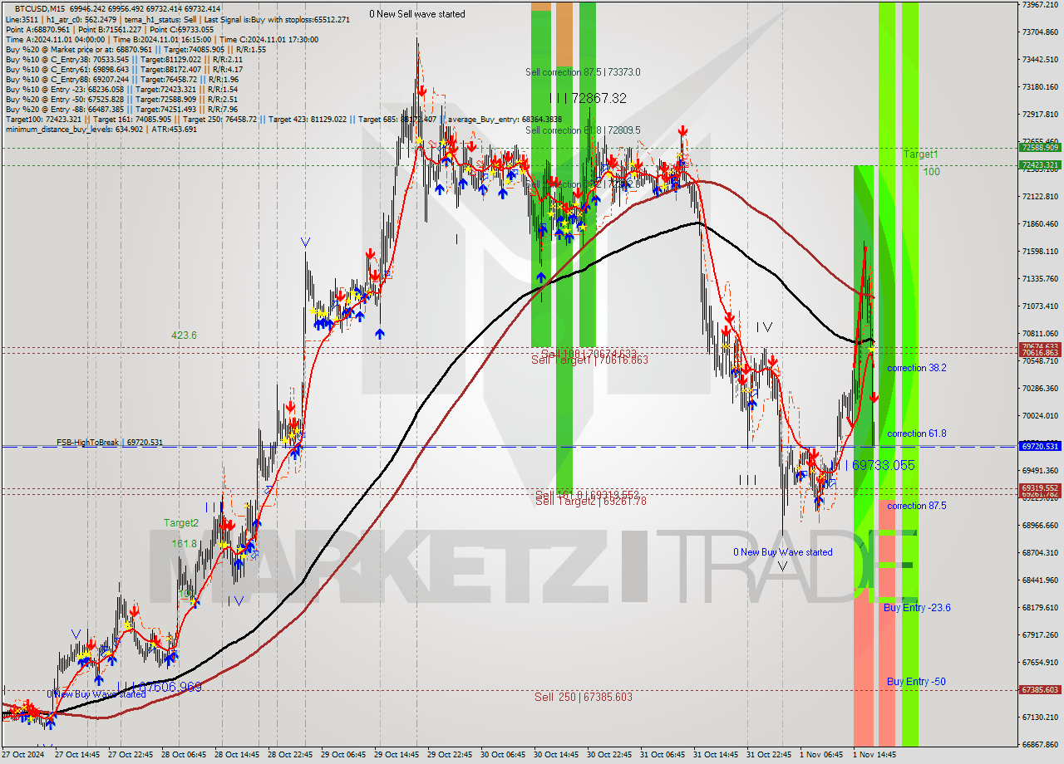
Task: Click the 'Point A:68870.961' info line
Action: (x=110, y=29)
